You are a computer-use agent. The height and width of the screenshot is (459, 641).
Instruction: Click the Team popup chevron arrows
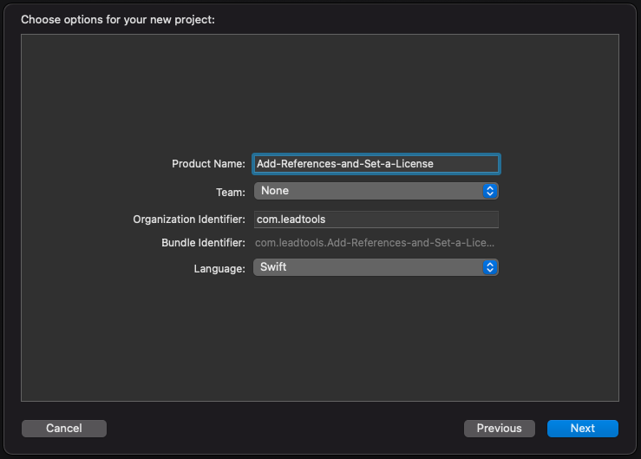(490, 191)
